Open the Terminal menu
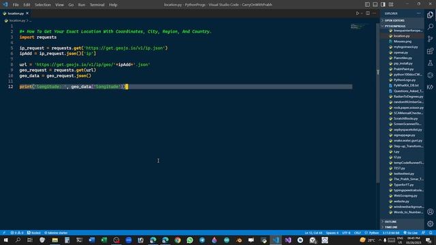The height and width of the screenshot is (245, 436). point(97,5)
